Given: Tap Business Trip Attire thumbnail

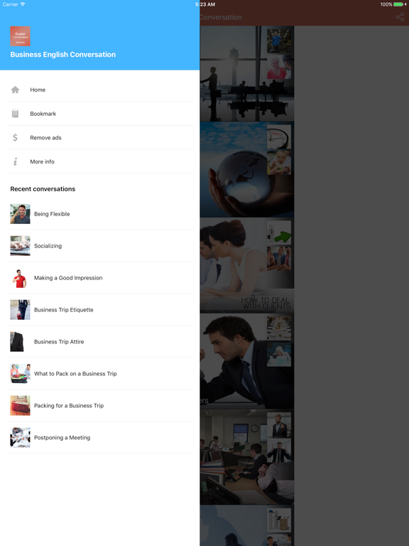Looking at the screenshot, I should 20,341.
